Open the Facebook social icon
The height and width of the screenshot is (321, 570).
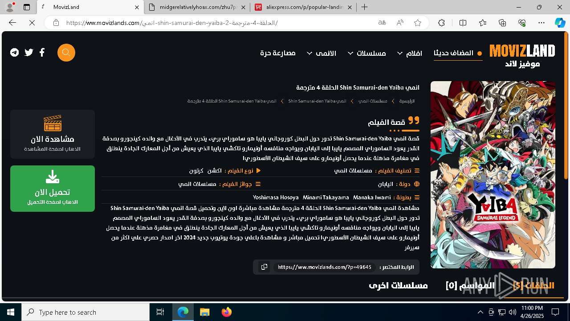point(42,53)
